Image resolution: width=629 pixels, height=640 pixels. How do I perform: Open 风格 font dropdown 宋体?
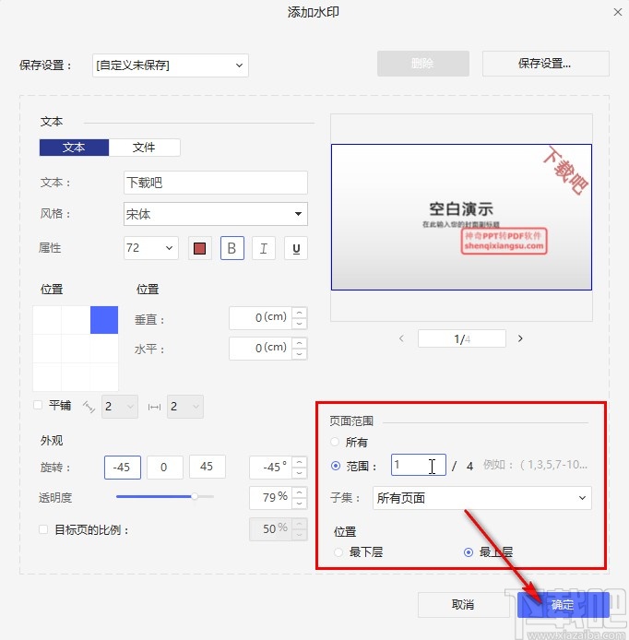click(216, 214)
